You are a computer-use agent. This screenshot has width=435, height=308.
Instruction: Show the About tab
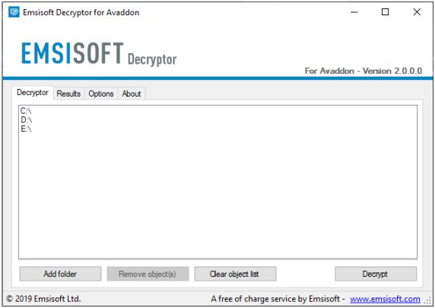coord(132,94)
